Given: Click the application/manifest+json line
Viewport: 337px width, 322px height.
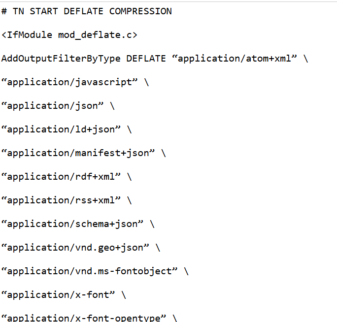Looking at the screenshot, I should click(x=84, y=153).
